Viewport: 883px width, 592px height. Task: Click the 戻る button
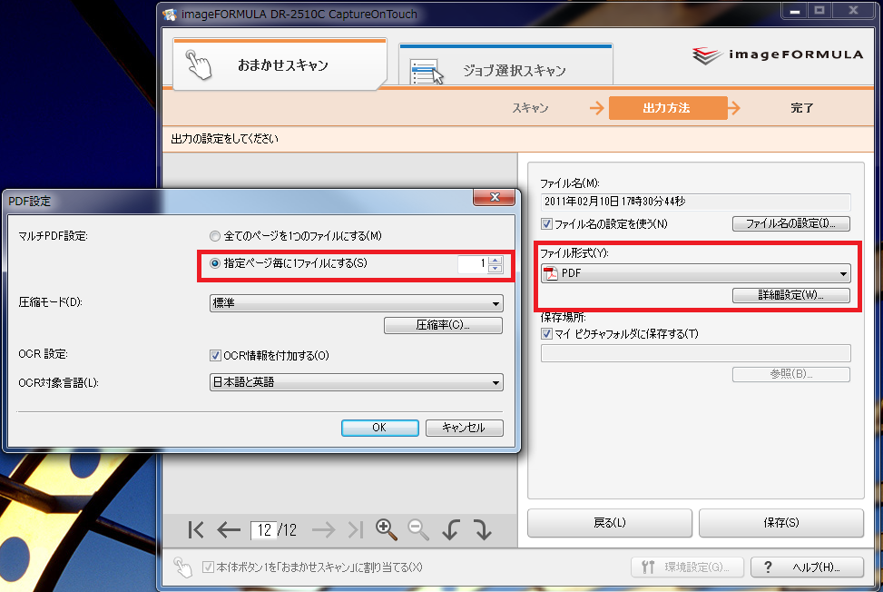[609, 523]
